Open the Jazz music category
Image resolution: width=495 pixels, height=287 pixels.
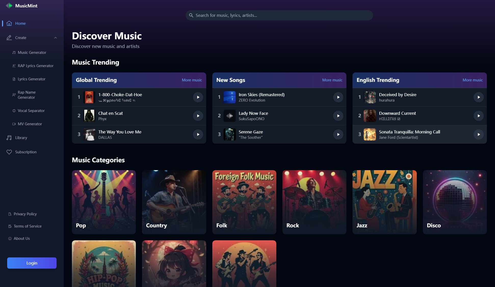coord(384,202)
